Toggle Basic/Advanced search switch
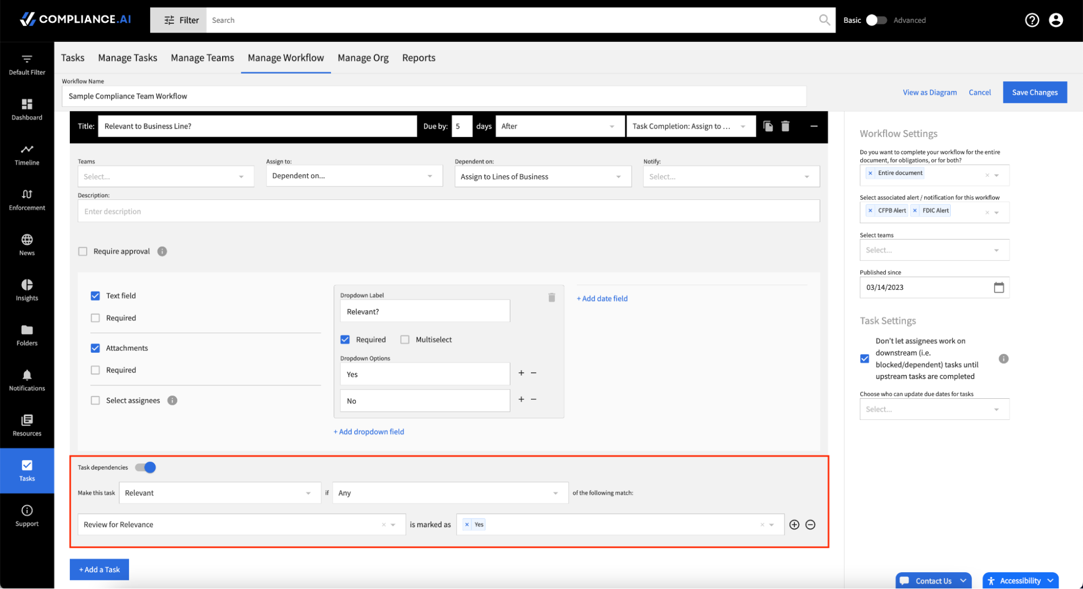This screenshot has width=1083, height=589. (x=876, y=20)
